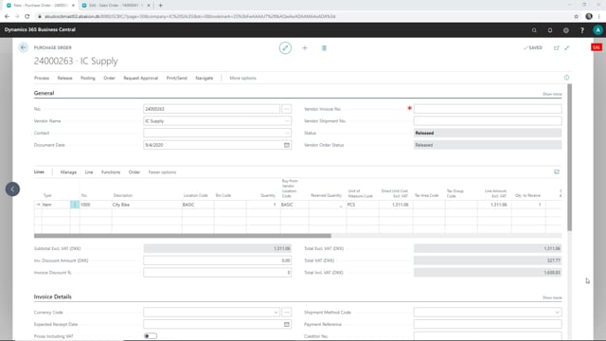Open the row options menu for City Bike line
The height and width of the screenshot is (341, 606).
[x=75, y=205]
